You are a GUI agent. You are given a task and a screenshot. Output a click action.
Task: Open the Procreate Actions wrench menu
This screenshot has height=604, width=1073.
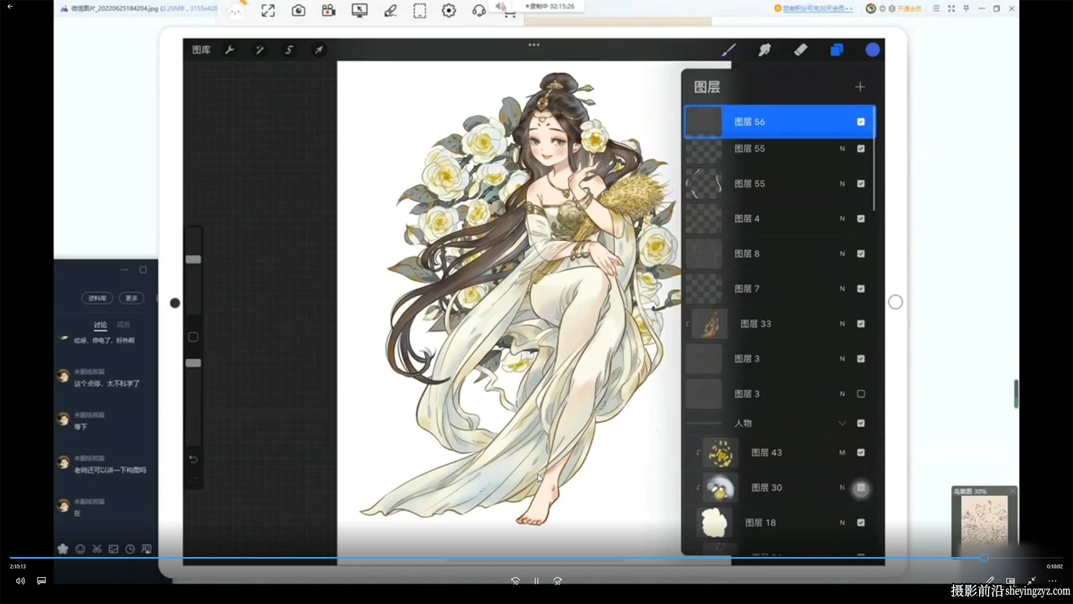click(x=229, y=50)
